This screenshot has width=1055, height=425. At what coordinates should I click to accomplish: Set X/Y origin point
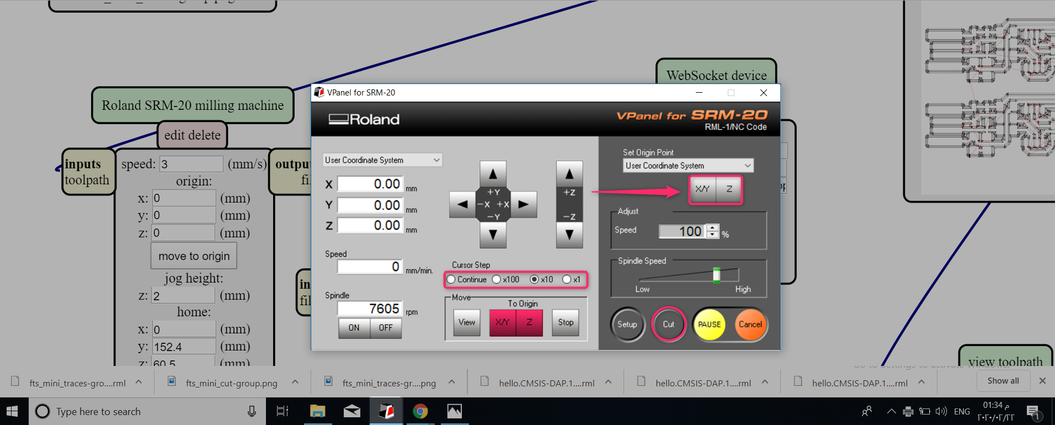703,189
